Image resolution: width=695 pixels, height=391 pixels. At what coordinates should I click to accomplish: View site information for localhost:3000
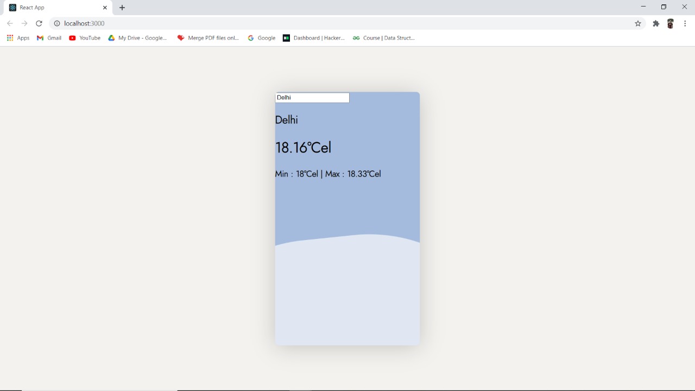(x=57, y=23)
